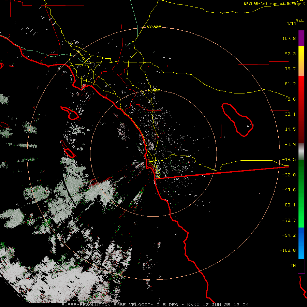Click the [KT] units label
Viewport: 307px width, 307px height.
click(291, 24)
